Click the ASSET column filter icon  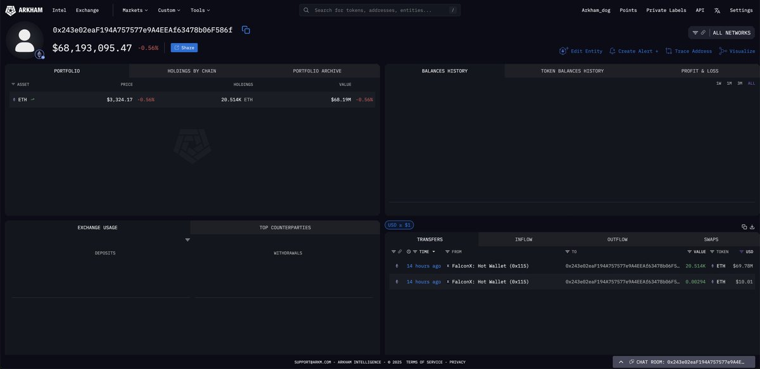click(13, 84)
